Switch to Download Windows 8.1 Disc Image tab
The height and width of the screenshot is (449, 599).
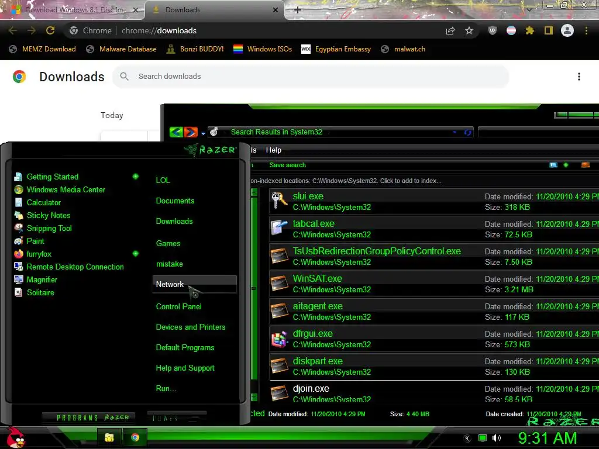click(x=73, y=10)
